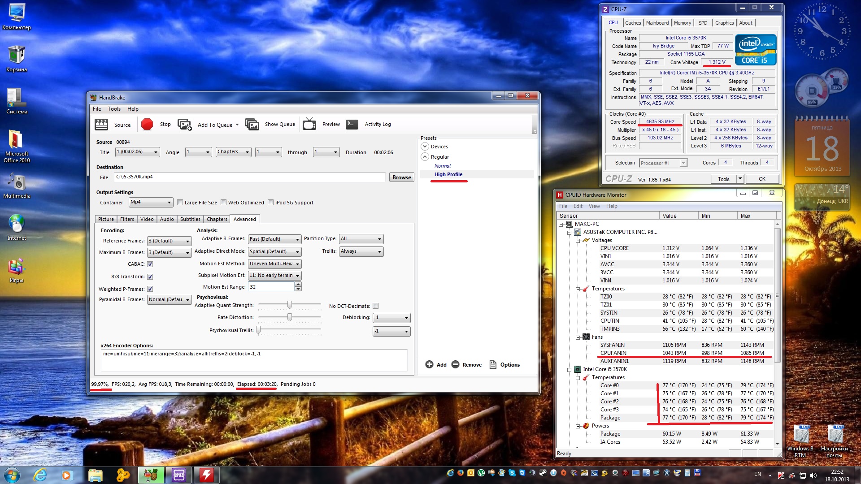The width and height of the screenshot is (861, 484).
Task: Open CPU-Z from the taskbar
Action: click(x=179, y=475)
